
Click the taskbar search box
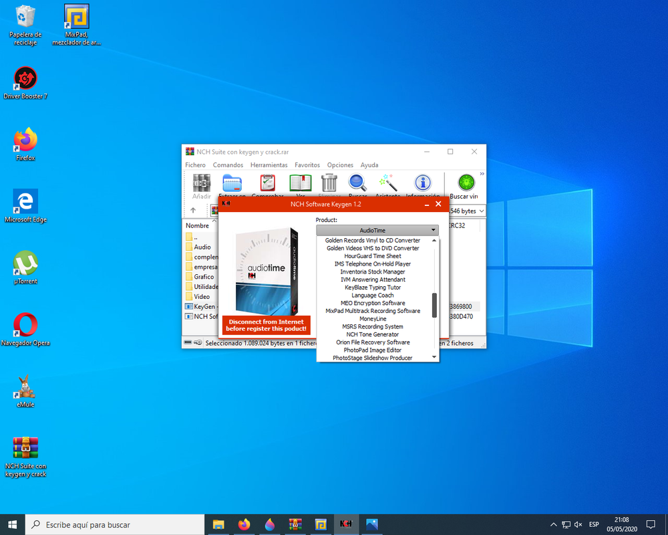click(115, 525)
